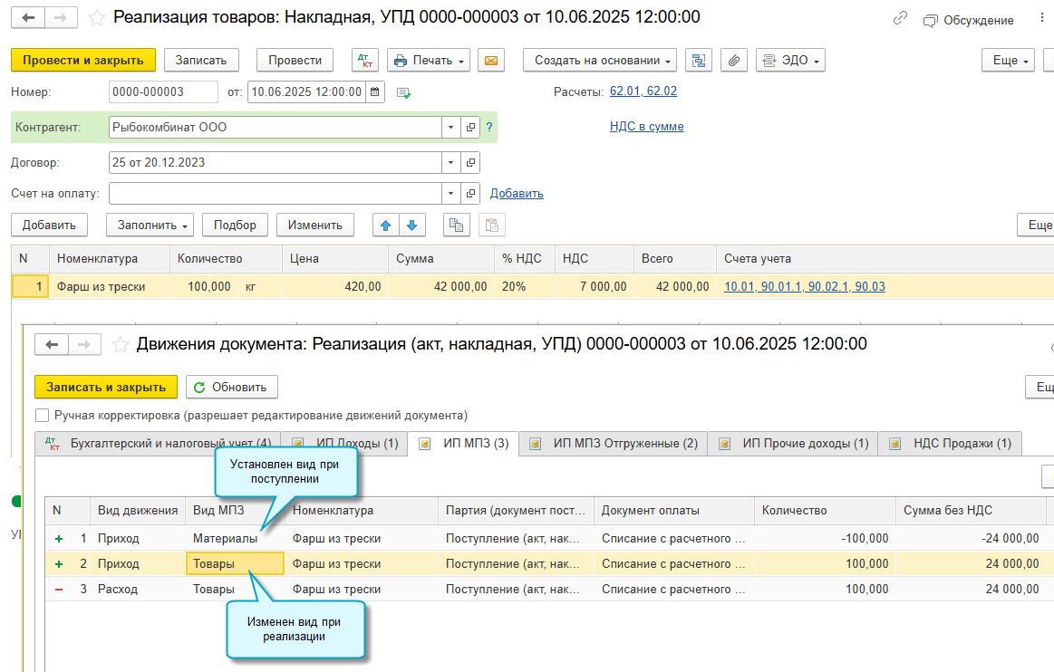Image resolution: width=1054 pixels, height=672 pixels.
Task: Open the Печать dropdown menu
Action: click(429, 61)
